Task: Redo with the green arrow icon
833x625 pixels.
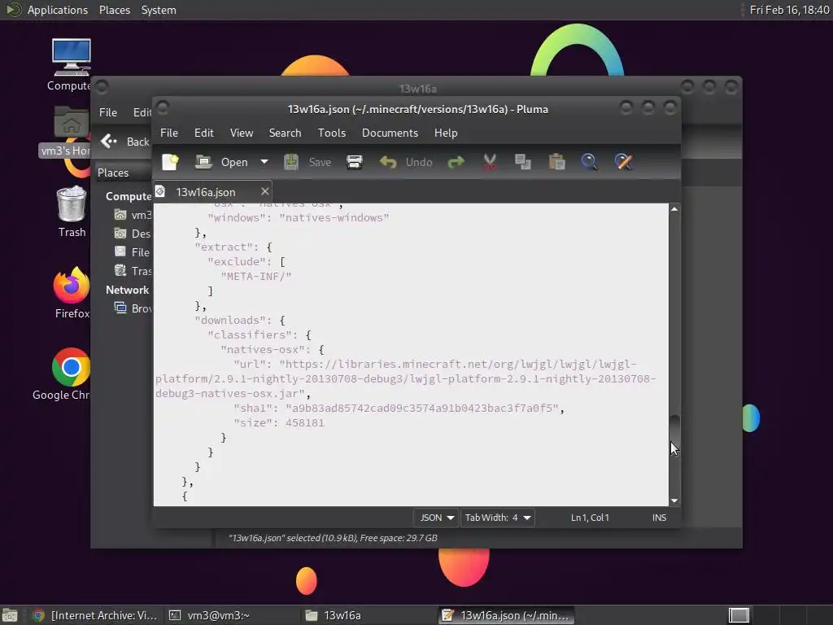Action: [456, 162]
